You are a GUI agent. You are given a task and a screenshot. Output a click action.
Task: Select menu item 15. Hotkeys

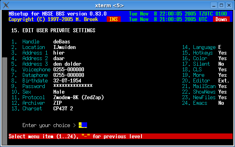(197, 53)
